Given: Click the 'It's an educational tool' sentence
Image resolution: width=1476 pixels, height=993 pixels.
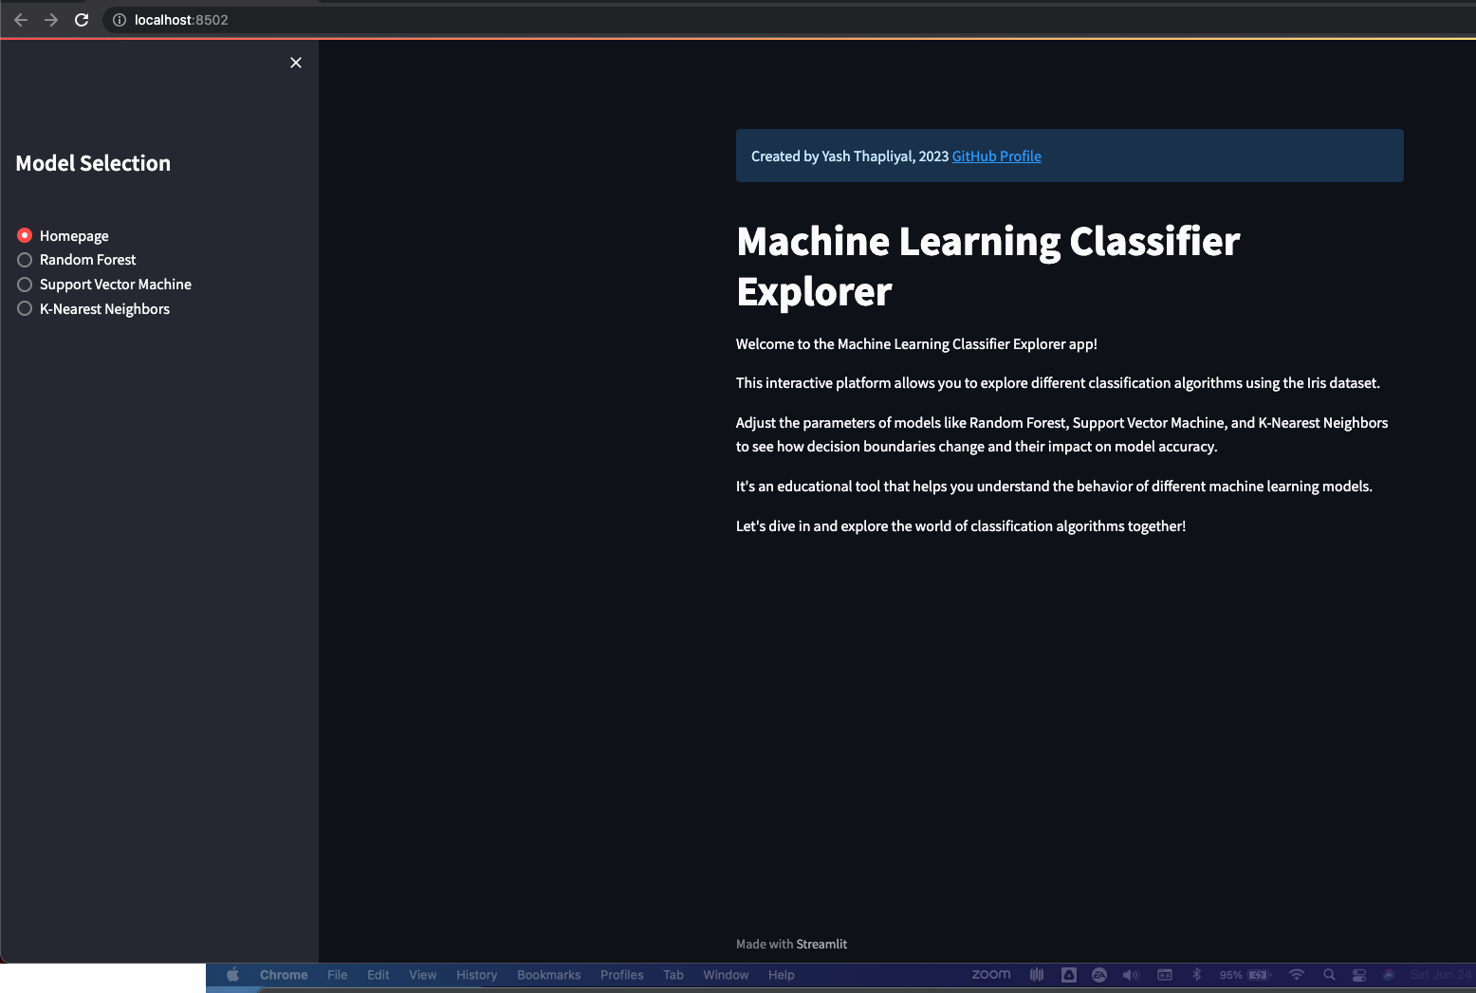Looking at the screenshot, I should coord(1054,487).
